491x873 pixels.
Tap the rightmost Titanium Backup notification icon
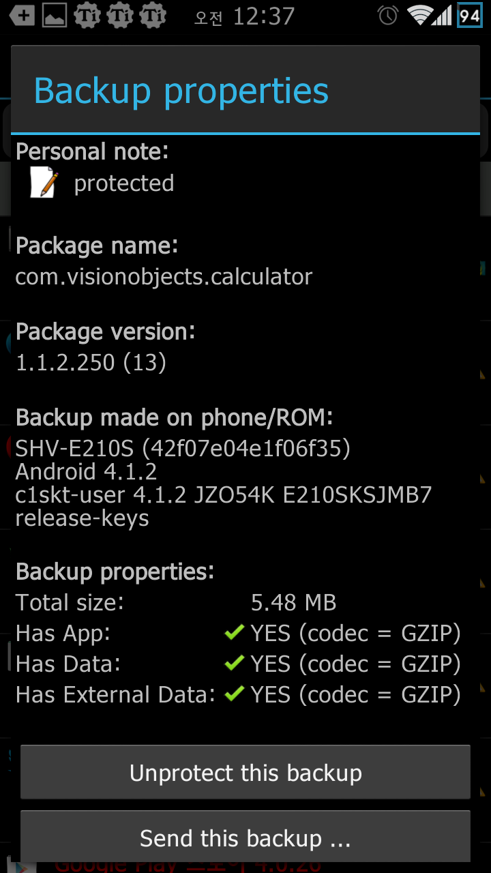coord(153,16)
